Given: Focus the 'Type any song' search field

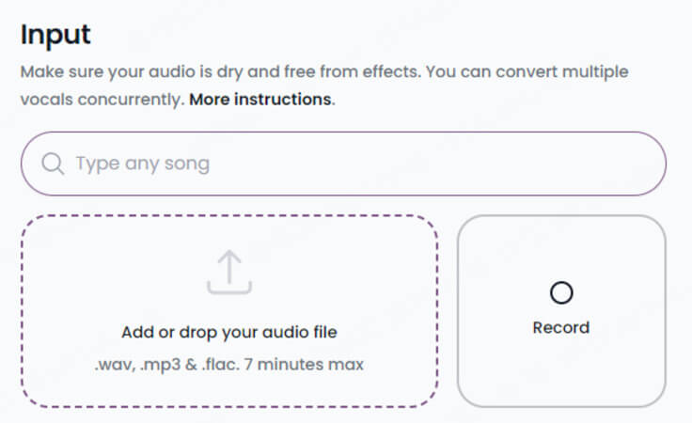Looking at the screenshot, I should coord(343,164).
